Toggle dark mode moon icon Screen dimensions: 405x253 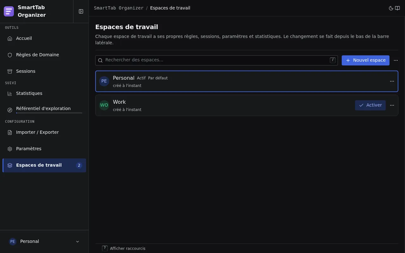tap(391, 8)
